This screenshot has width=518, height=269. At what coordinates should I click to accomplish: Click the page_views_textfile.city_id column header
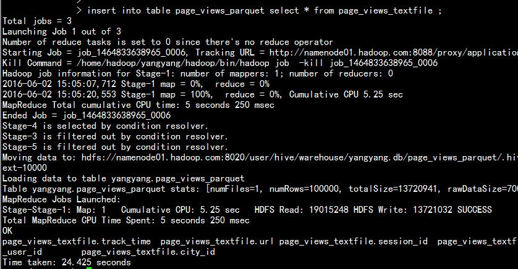(148, 252)
